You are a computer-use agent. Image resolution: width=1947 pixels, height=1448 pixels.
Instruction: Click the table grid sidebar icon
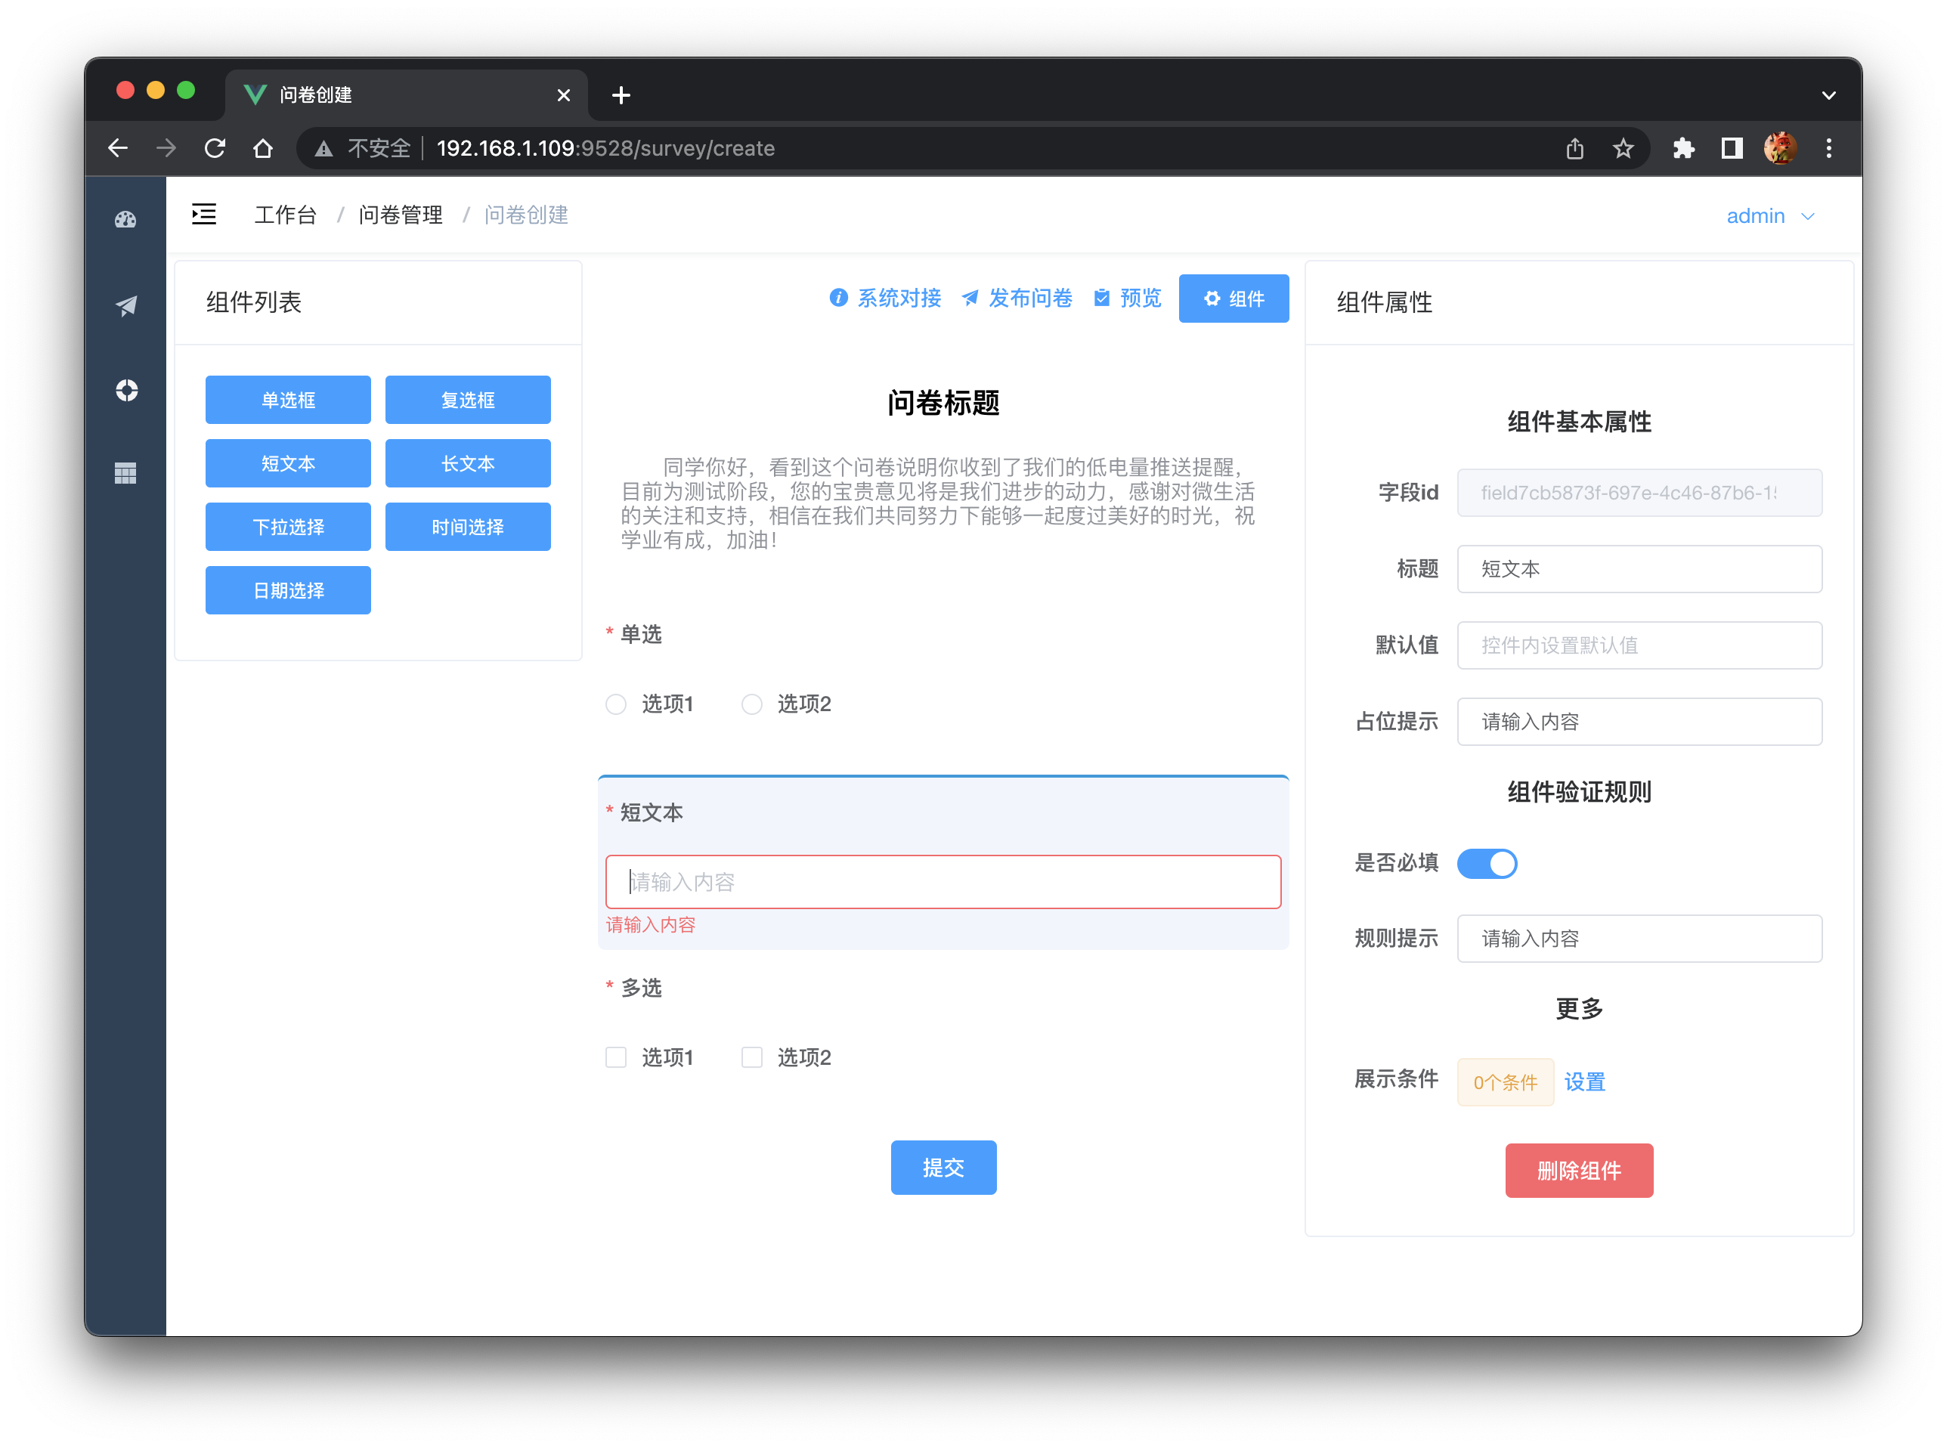point(125,473)
